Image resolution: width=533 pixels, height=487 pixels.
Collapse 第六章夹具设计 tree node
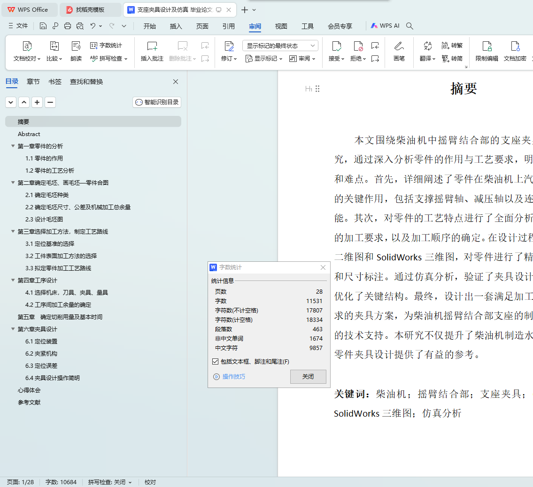pos(13,329)
